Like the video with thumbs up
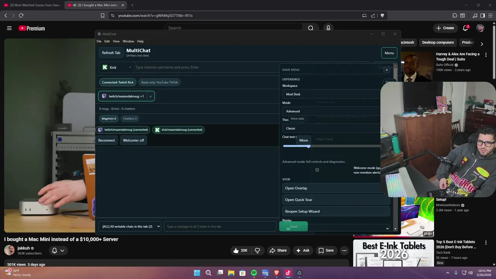The height and width of the screenshot is (279, 496). click(240, 250)
